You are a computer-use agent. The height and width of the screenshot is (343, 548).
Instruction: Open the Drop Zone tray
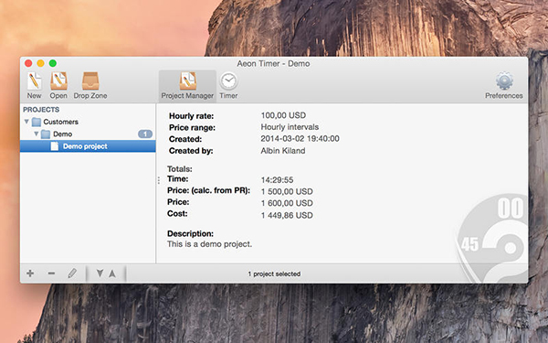tap(90, 85)
